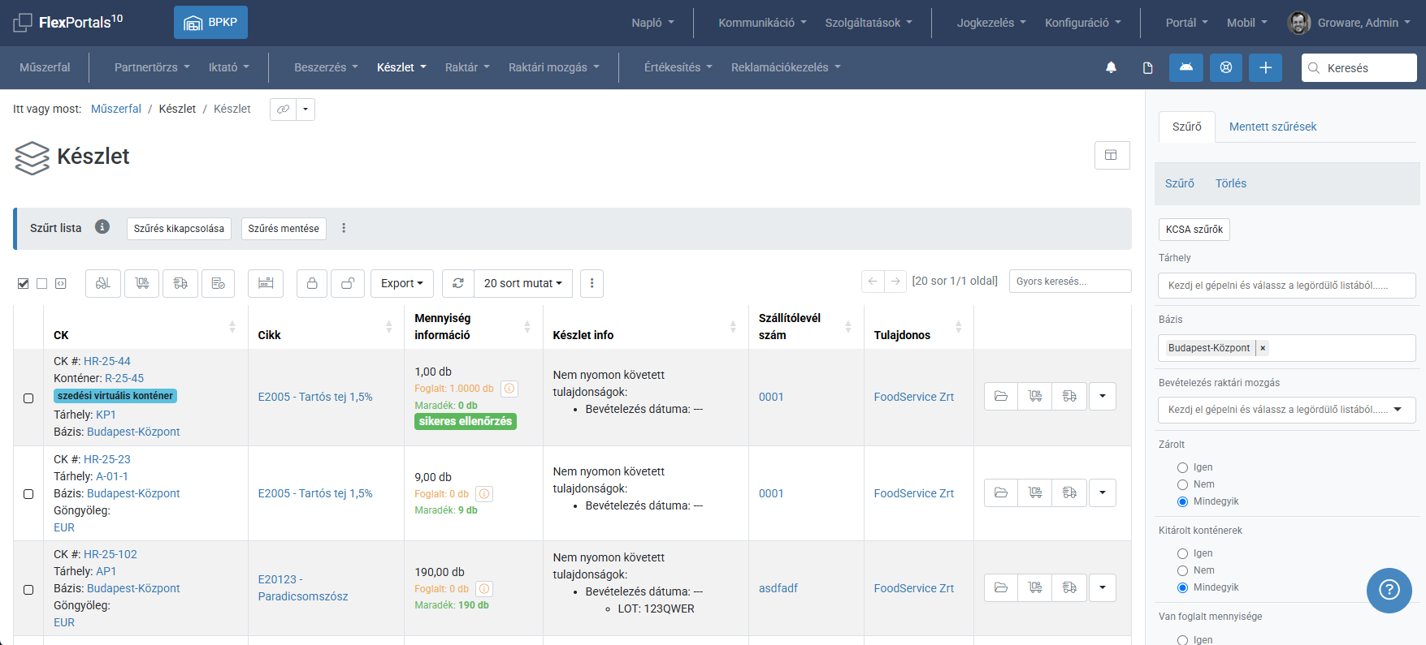The height and width of the screenshot is (645, 1426).
Task: Go to the next page arrow
Action: point(895,281)
